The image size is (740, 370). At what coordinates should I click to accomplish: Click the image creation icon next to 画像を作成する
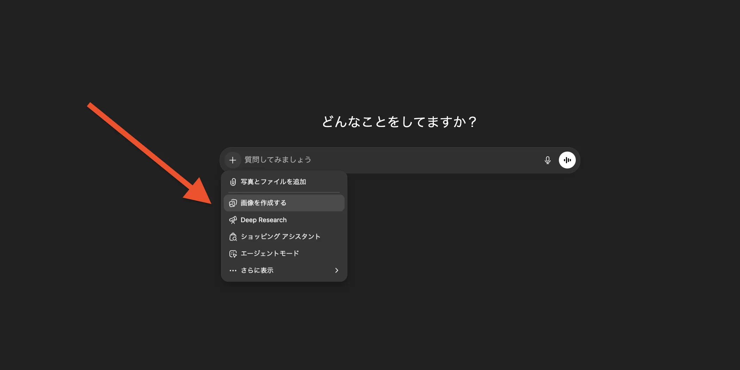coord(233,203)
